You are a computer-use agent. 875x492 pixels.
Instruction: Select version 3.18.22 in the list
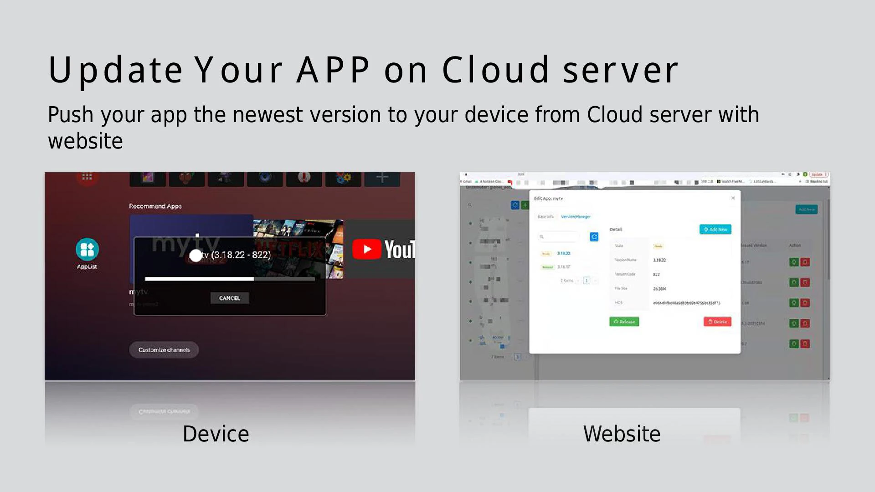(563, 253)
